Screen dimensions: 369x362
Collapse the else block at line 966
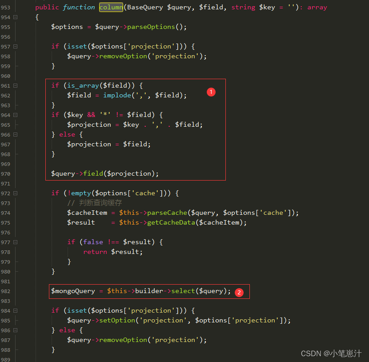(15, 134)
